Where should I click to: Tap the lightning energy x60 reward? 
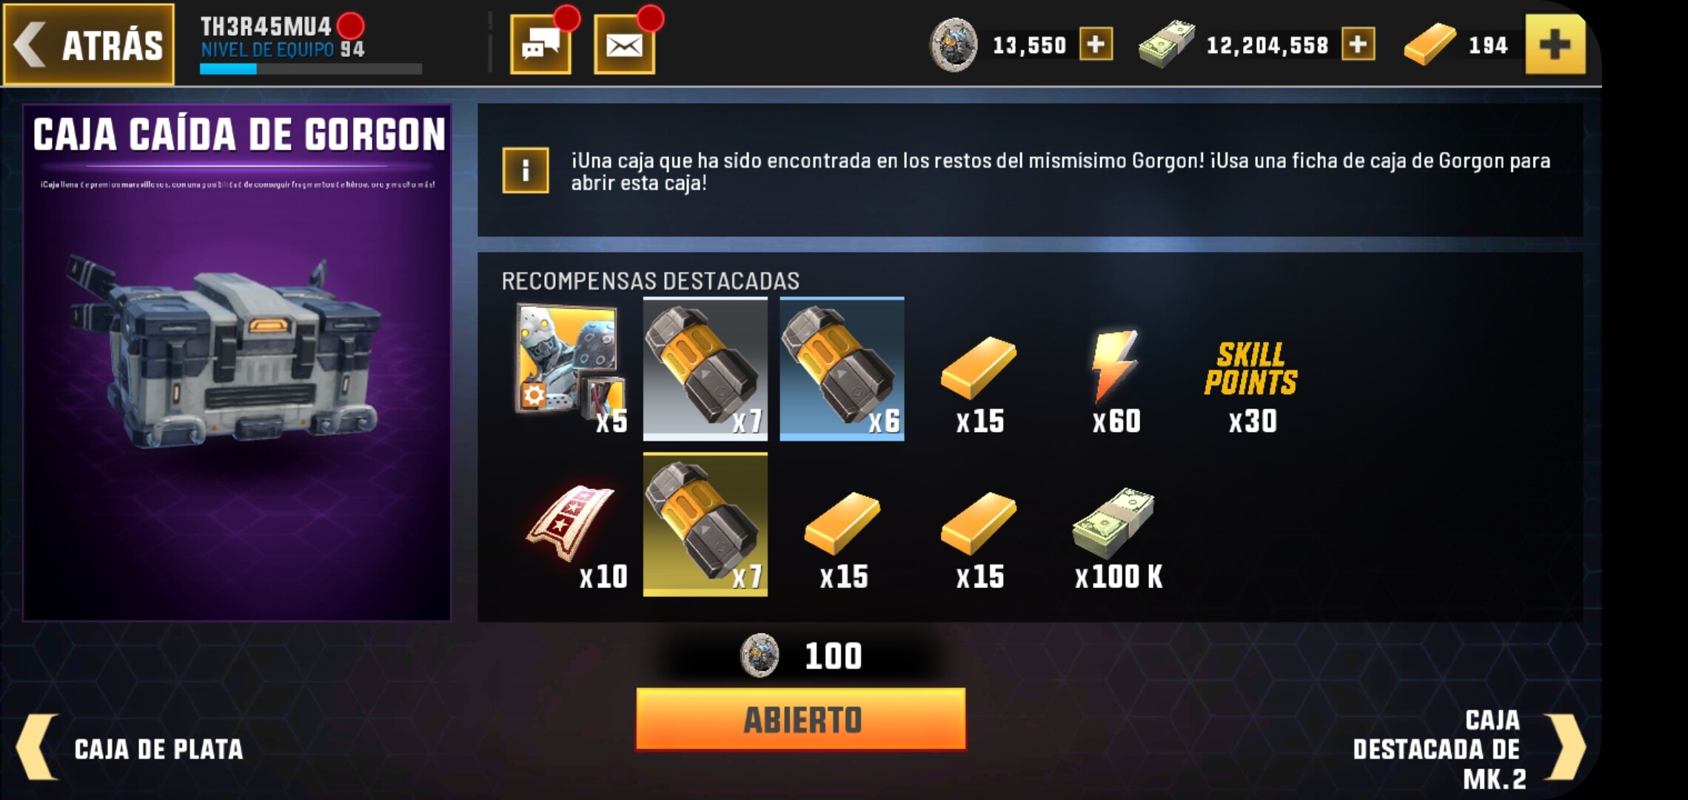(x=1116, y=381)
